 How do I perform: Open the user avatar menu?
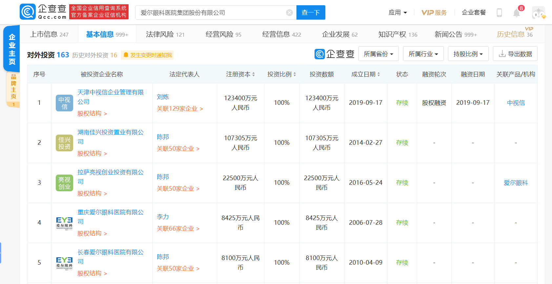pos(539,13)
